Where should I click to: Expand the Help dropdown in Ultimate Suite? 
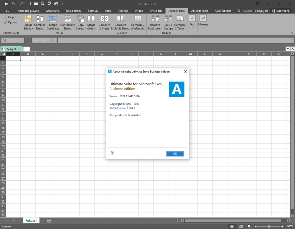(x=10, y=17)
